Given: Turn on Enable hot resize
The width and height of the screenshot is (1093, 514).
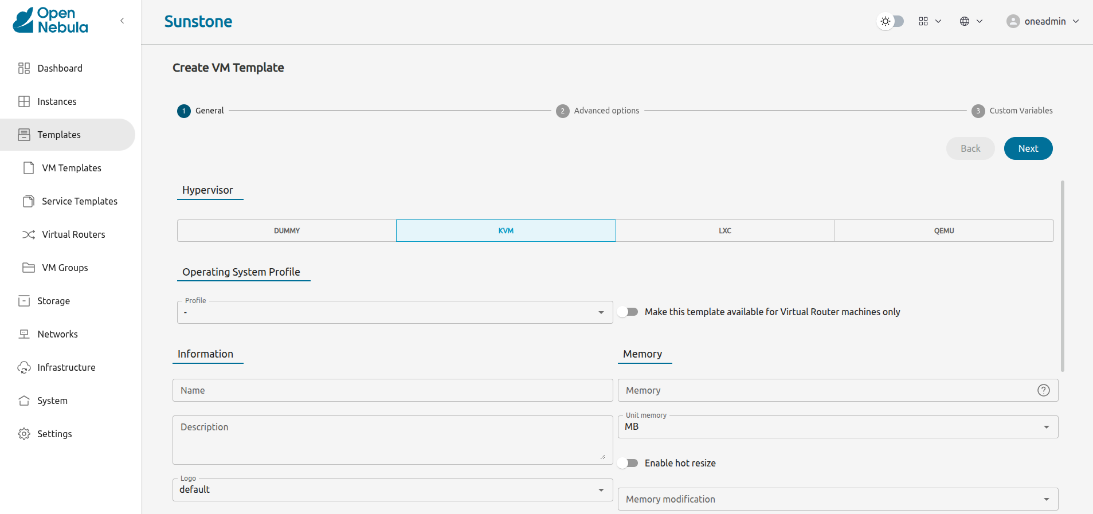Looking at the screenshot, I should pos(628,463).
